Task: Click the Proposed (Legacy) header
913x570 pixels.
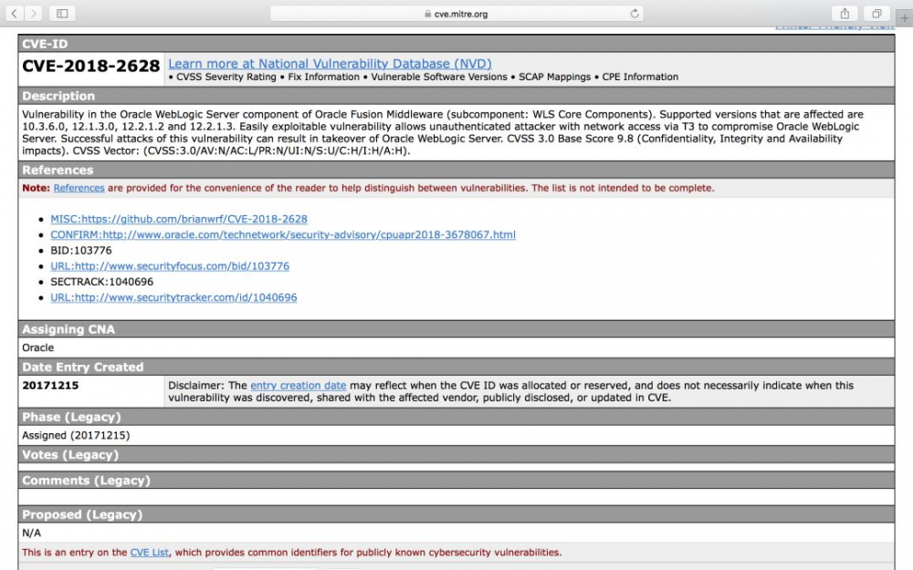Action: pos(456,514)
